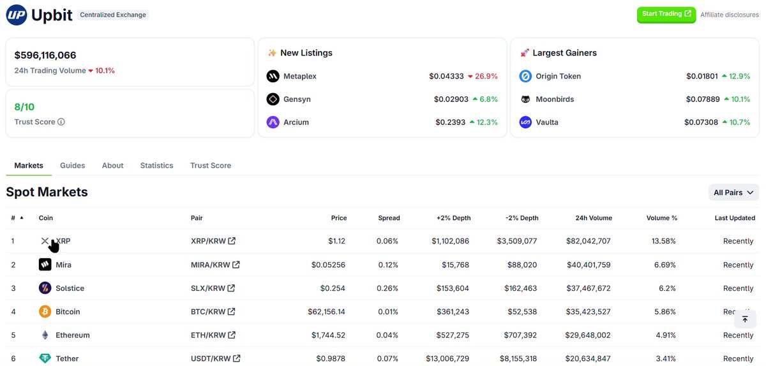The height and width of the screenshot is (366, 766).
Task: Sort by the Last Updated column header
Action: 735,218
